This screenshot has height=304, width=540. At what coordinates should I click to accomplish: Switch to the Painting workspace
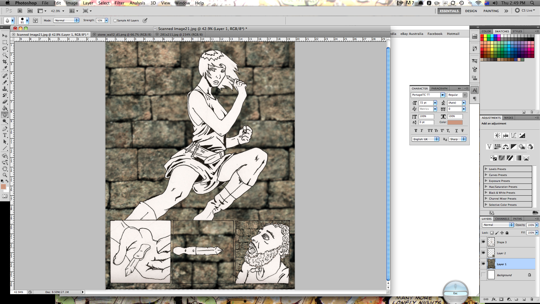[x=491, y=11]
